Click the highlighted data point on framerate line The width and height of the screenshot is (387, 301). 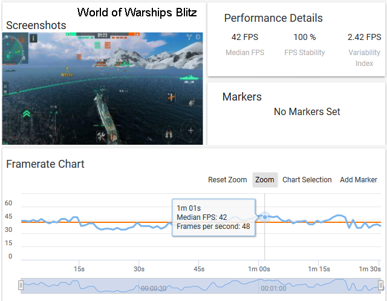(x=265, y=217)
